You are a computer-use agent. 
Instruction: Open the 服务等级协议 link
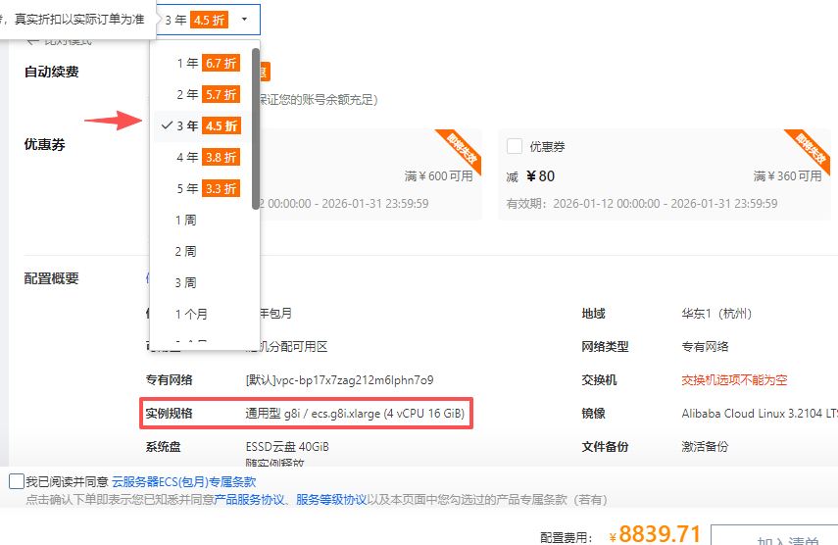332,500
